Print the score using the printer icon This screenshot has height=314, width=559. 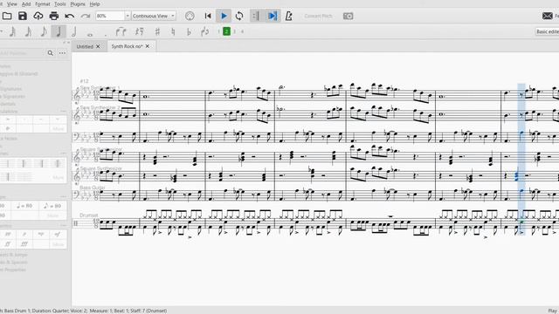[x=54, y=16]
